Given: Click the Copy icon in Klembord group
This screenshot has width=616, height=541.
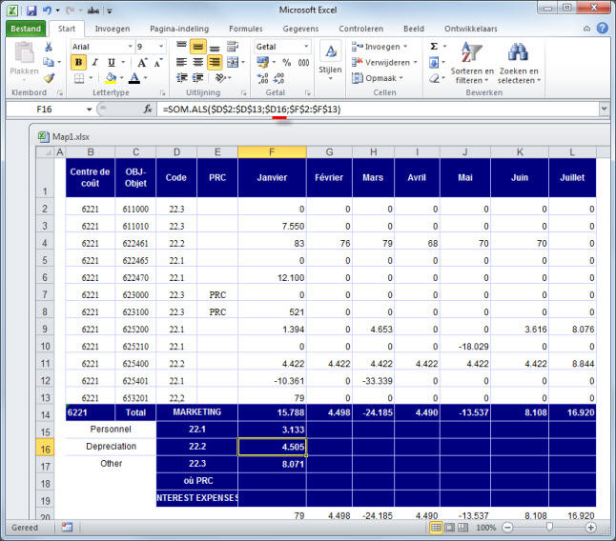Looking at the screenshot, I should (x=49, y=62).
